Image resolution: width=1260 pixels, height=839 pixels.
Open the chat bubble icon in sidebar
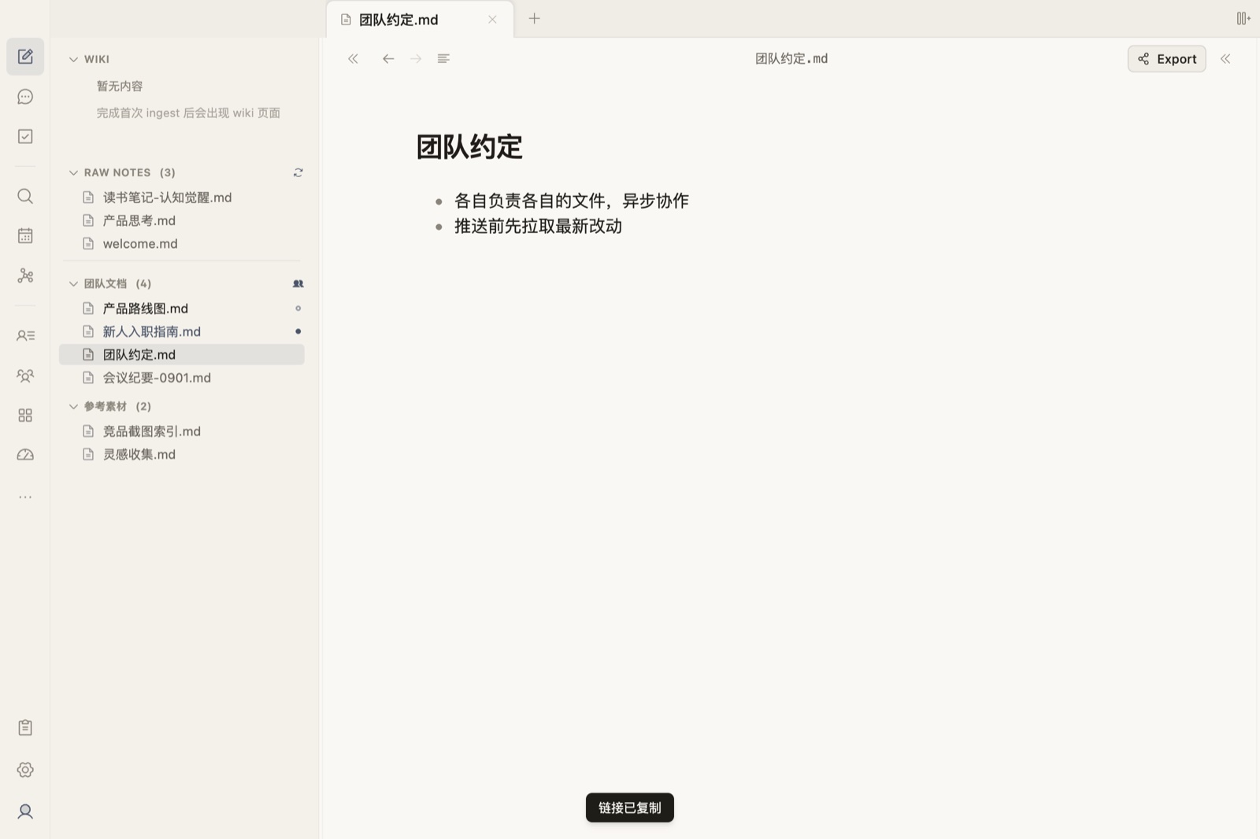pos(25,97)
